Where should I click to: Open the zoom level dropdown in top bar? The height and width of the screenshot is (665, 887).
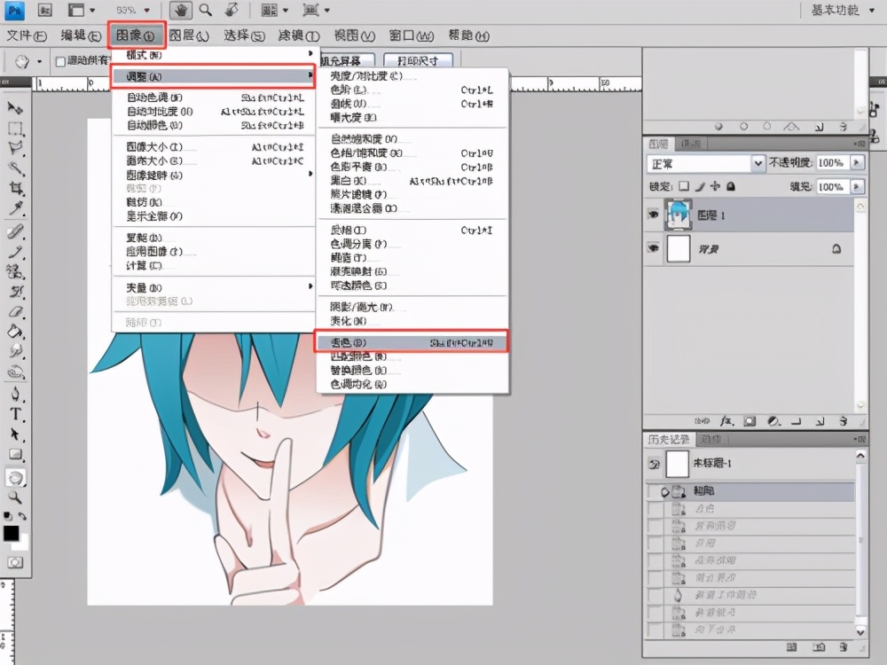pos(135,11)
